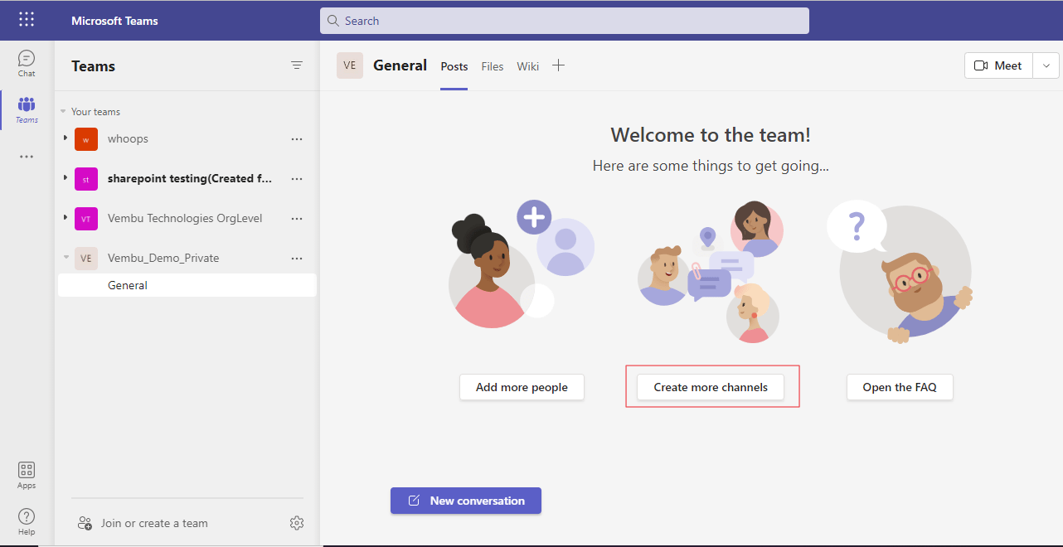Screen dimensions: 1063x547
Task: Open Help in the left rail
Action: [27, 521]
